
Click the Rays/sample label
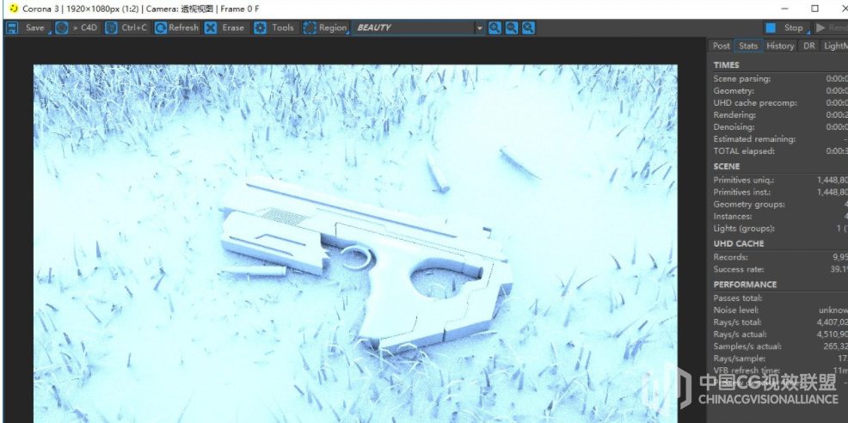738,359
